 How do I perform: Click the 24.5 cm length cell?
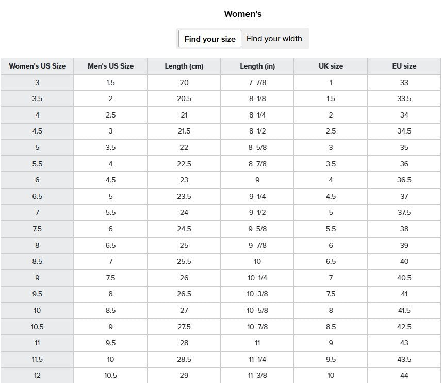[184, 229]
